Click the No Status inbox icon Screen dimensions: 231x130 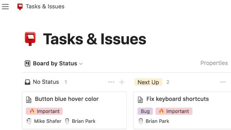[27, 82]
